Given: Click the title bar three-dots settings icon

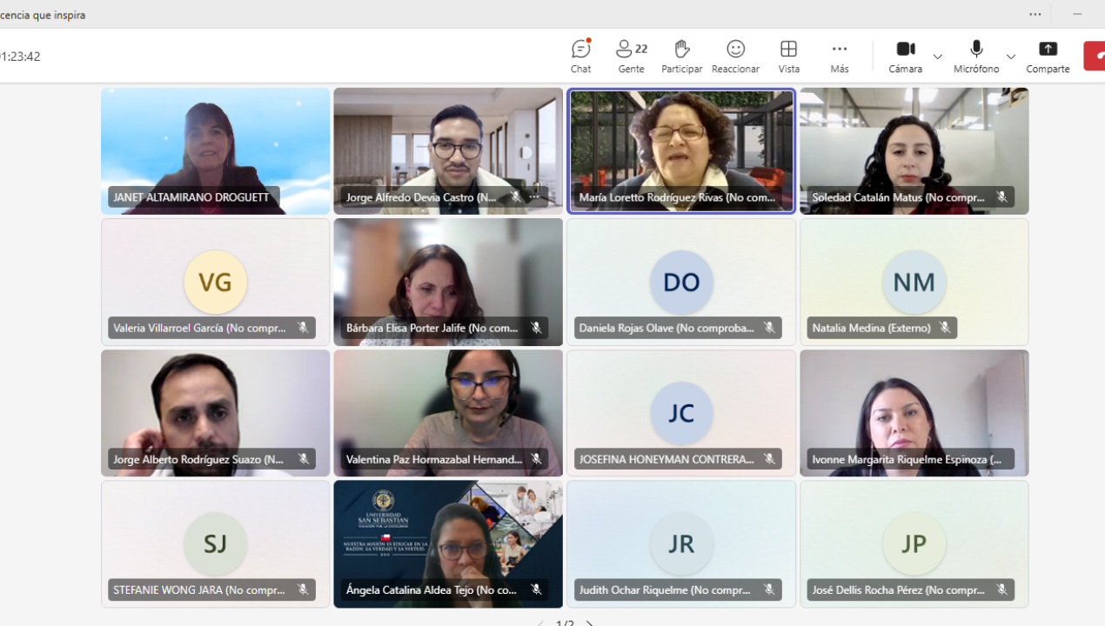Looking at the screenshot, I should coord(1035,14).
